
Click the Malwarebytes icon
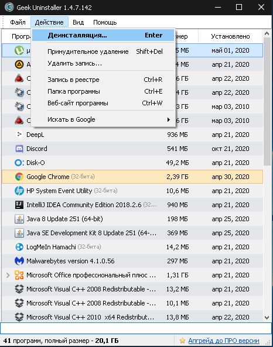coord(19,261)
